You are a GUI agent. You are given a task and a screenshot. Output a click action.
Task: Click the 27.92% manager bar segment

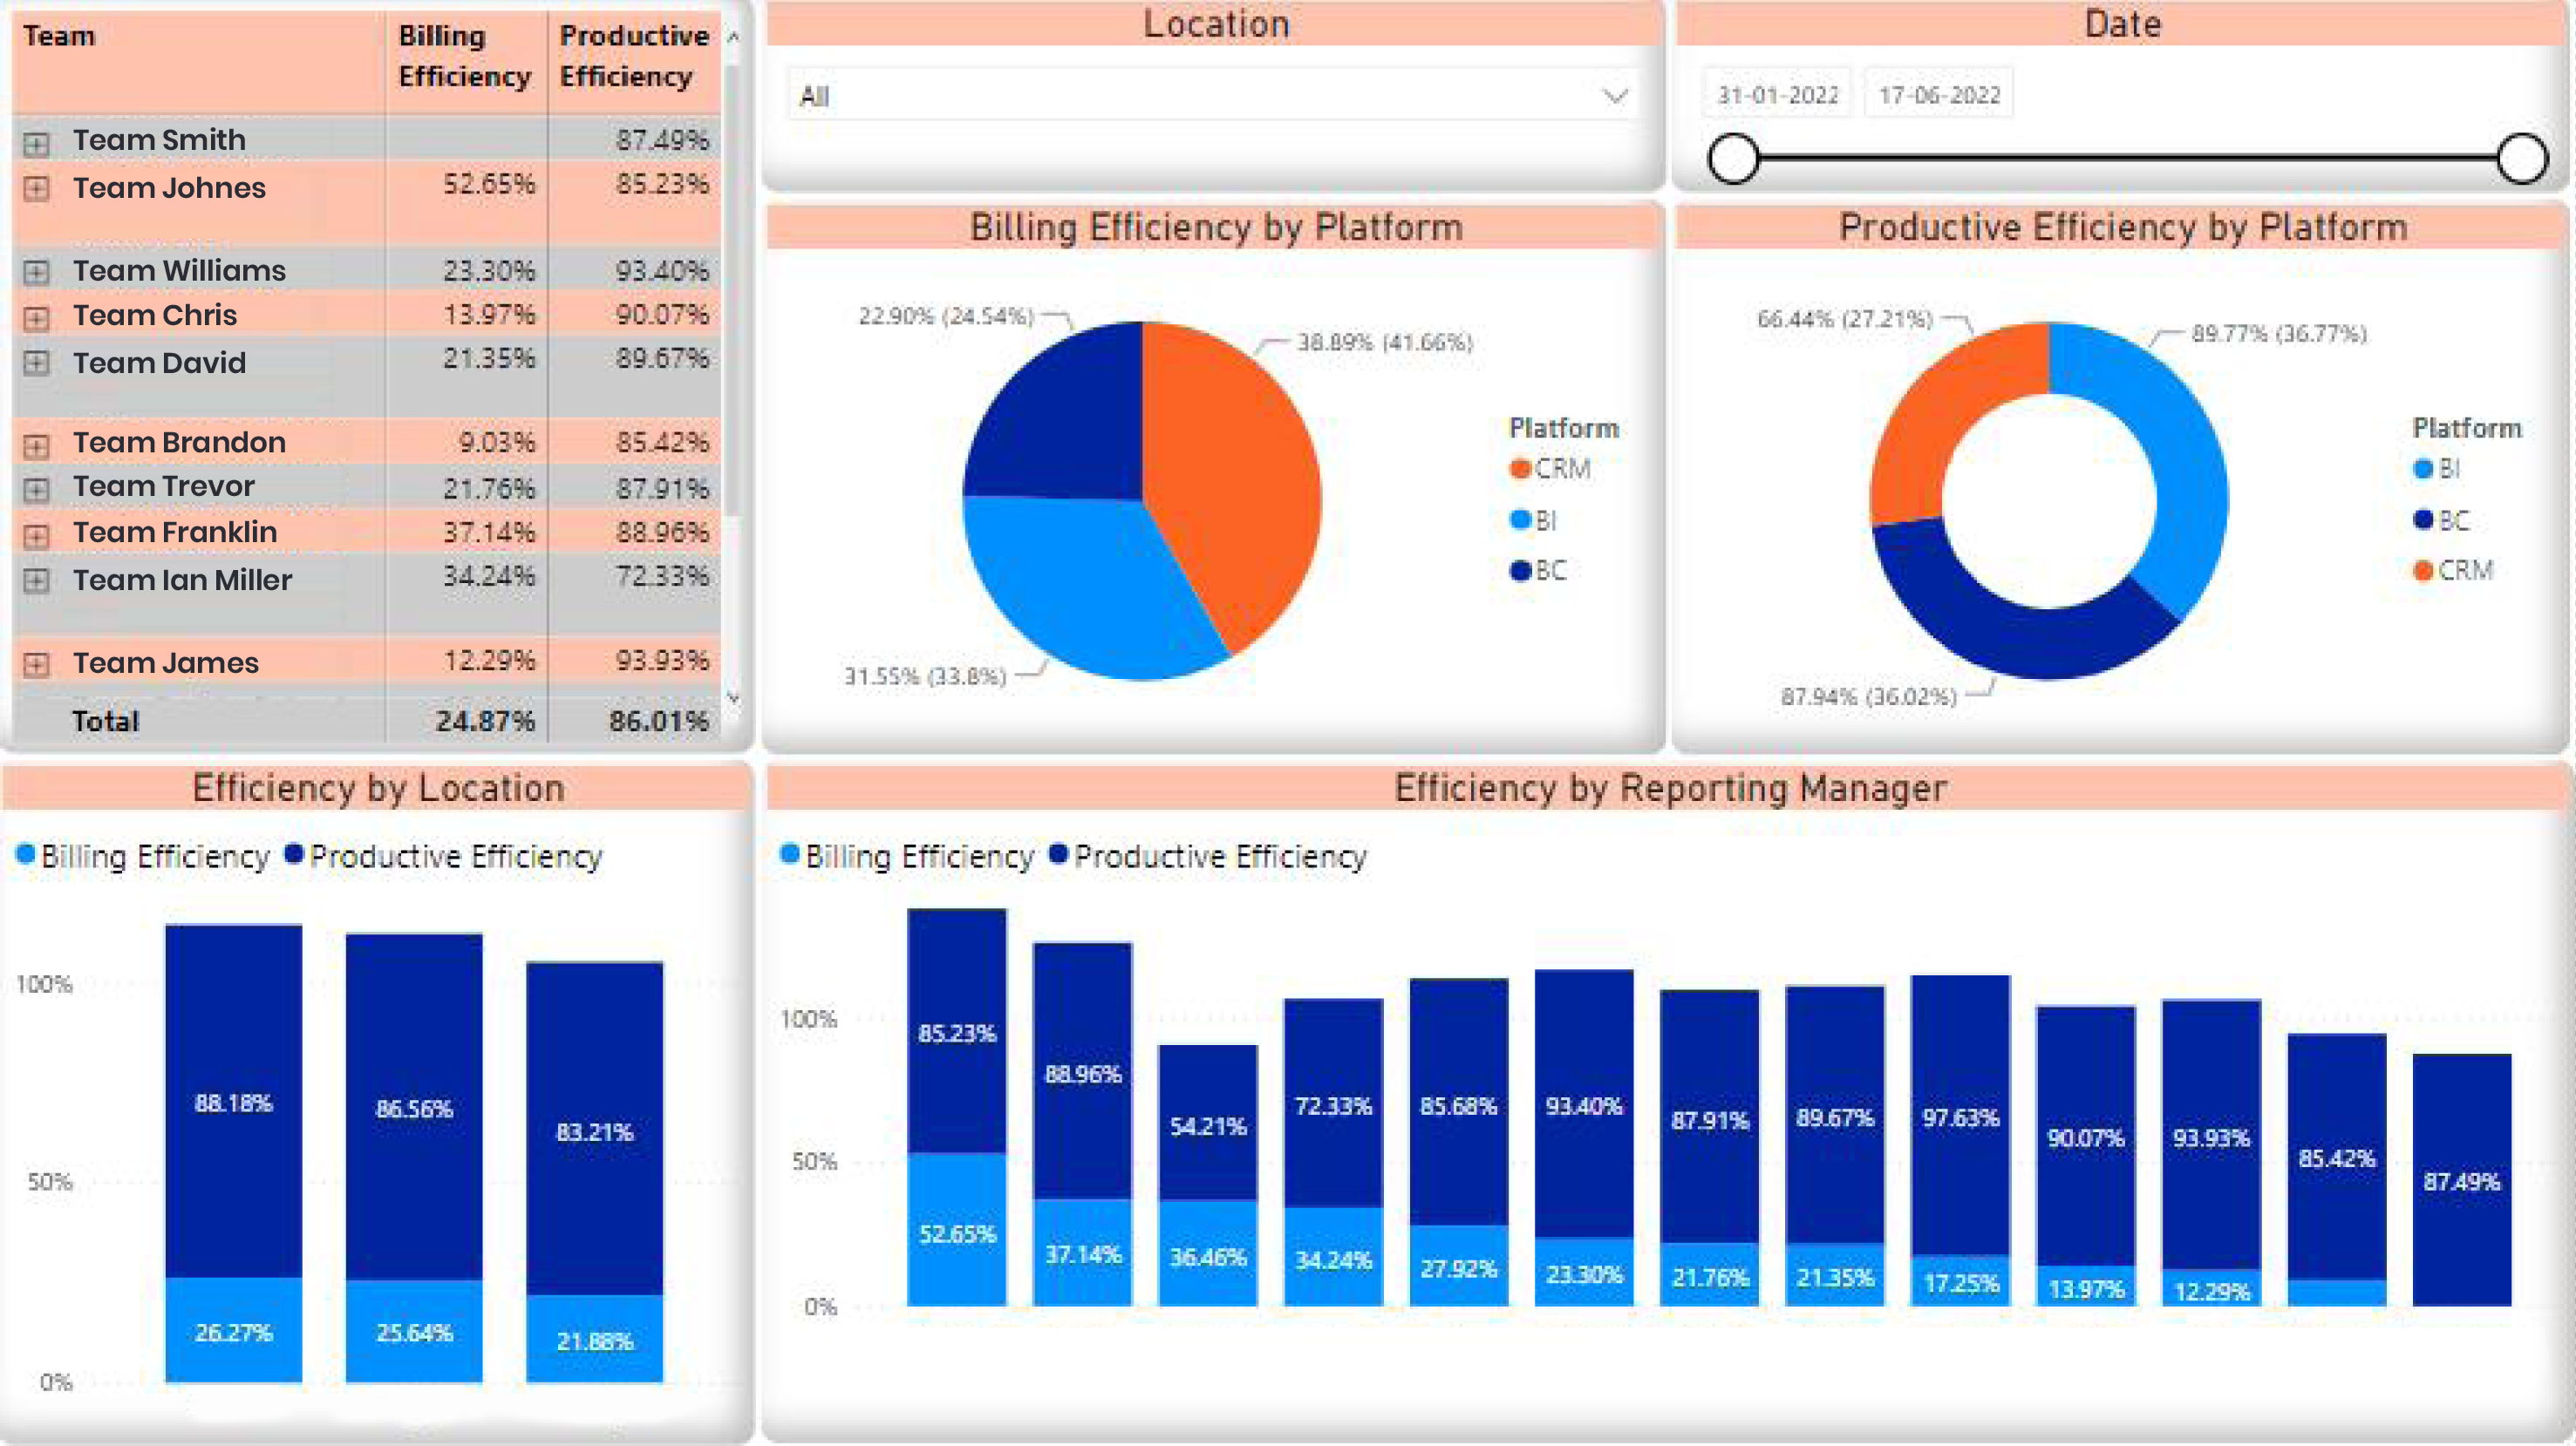[x=1458, y=1266]
